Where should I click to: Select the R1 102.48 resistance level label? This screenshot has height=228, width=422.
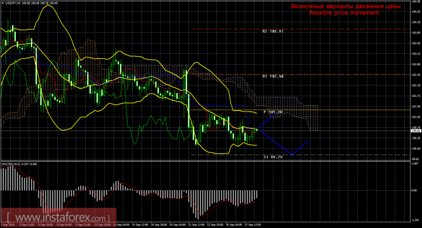[273, 76]
